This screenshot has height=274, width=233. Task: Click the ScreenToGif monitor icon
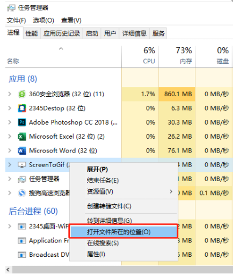(x=22, y=165)
